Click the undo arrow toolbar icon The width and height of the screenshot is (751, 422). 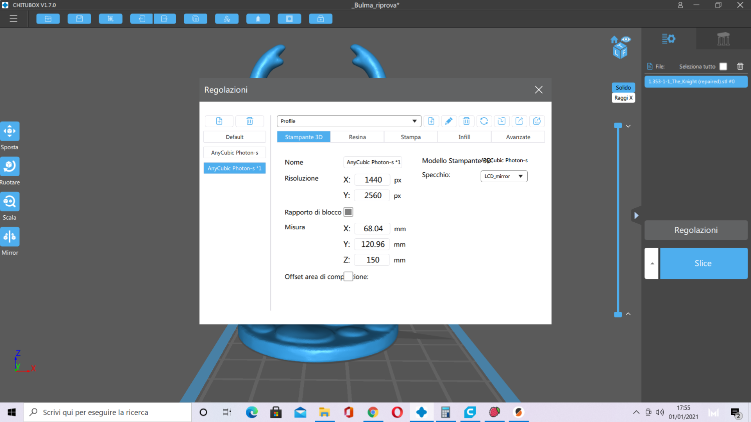tap(142, 19)
